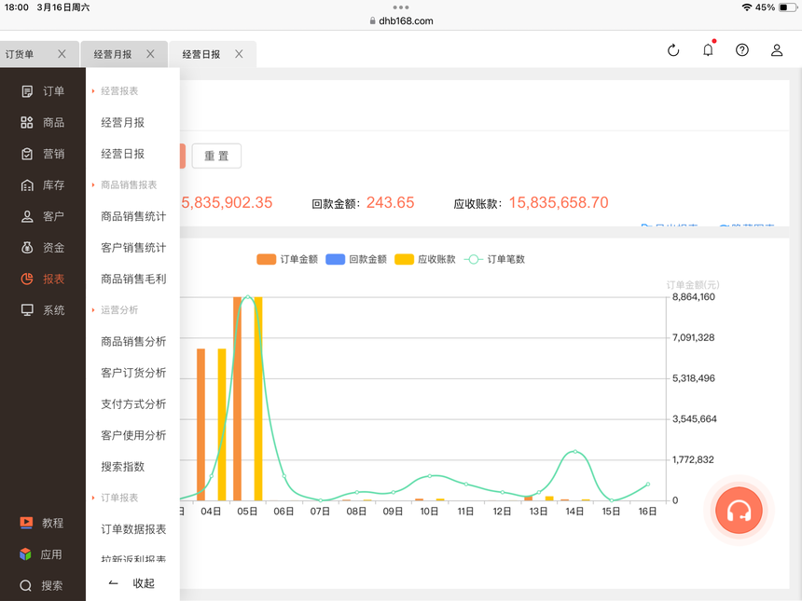Open the 资金 (Funds) sidebar icon
The width and height of the screenshot is (802, 601).
click(27, 248)
